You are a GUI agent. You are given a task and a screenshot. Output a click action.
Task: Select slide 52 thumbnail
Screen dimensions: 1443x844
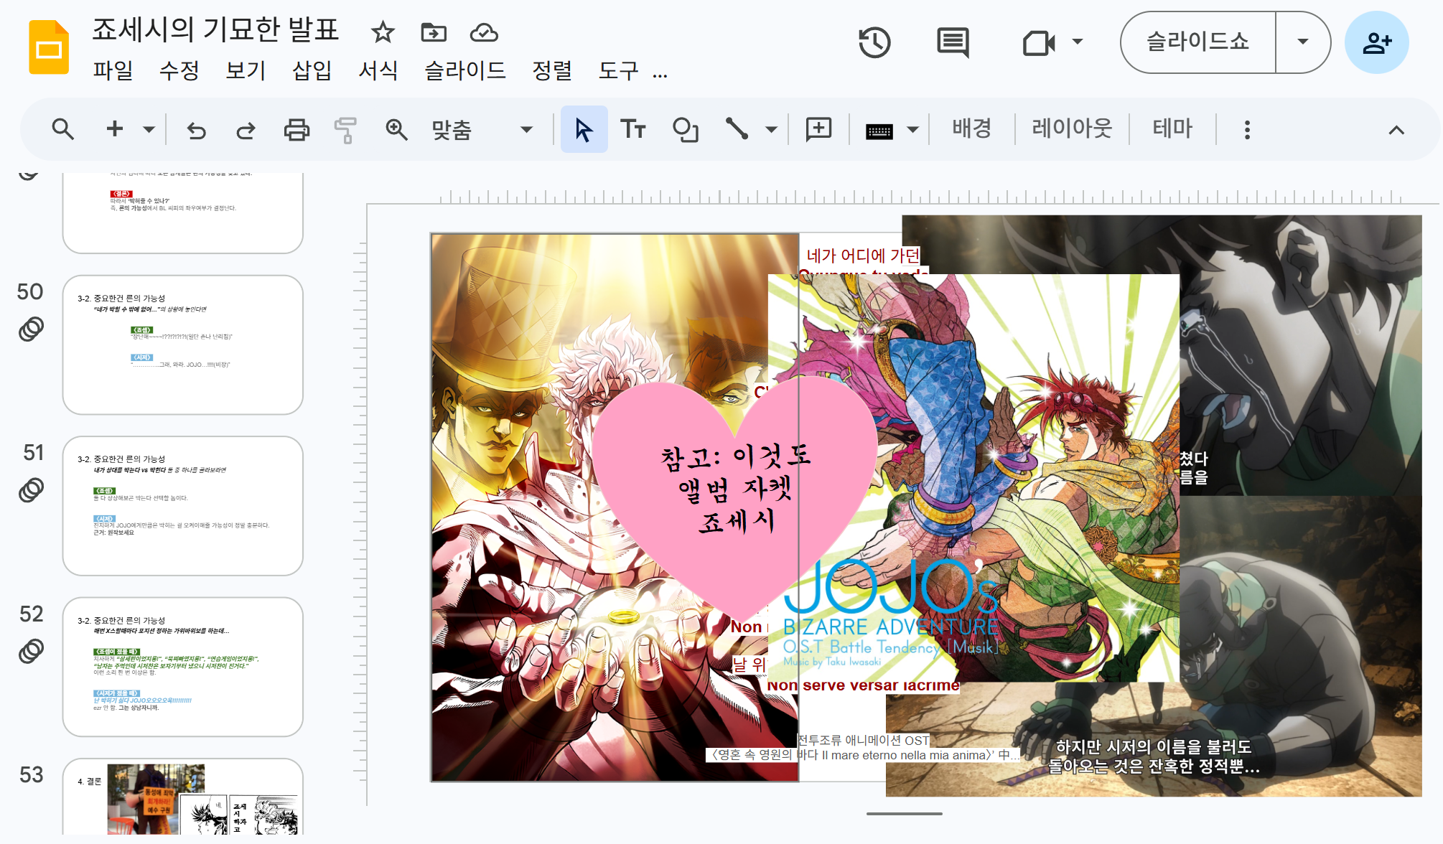click(x=183, y=666)
